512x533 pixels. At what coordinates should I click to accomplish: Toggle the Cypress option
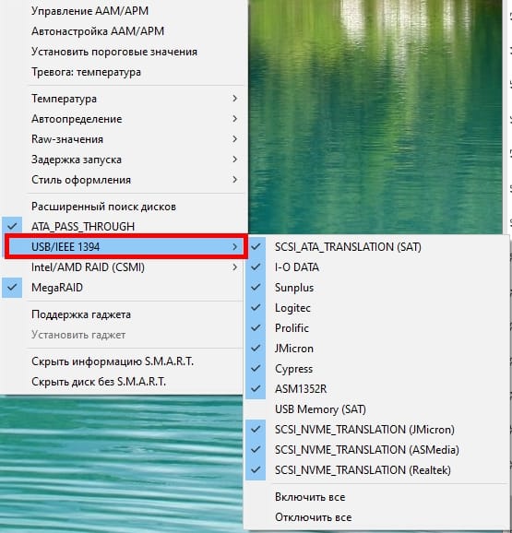(376, 369)
